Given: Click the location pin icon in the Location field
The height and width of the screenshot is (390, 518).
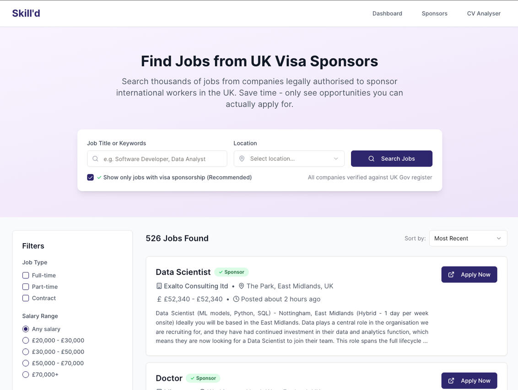Looking at the screenshot, I should click(x=241, y=159).
